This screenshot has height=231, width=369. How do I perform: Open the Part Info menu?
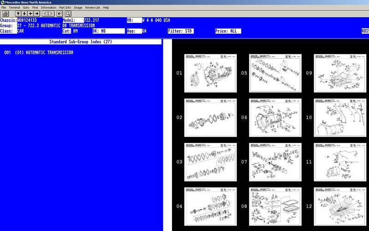point(65,8)
